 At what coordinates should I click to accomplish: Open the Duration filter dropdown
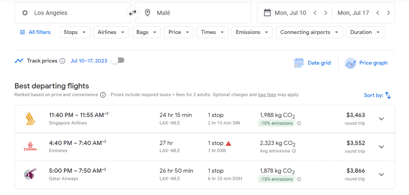(365, 32)
